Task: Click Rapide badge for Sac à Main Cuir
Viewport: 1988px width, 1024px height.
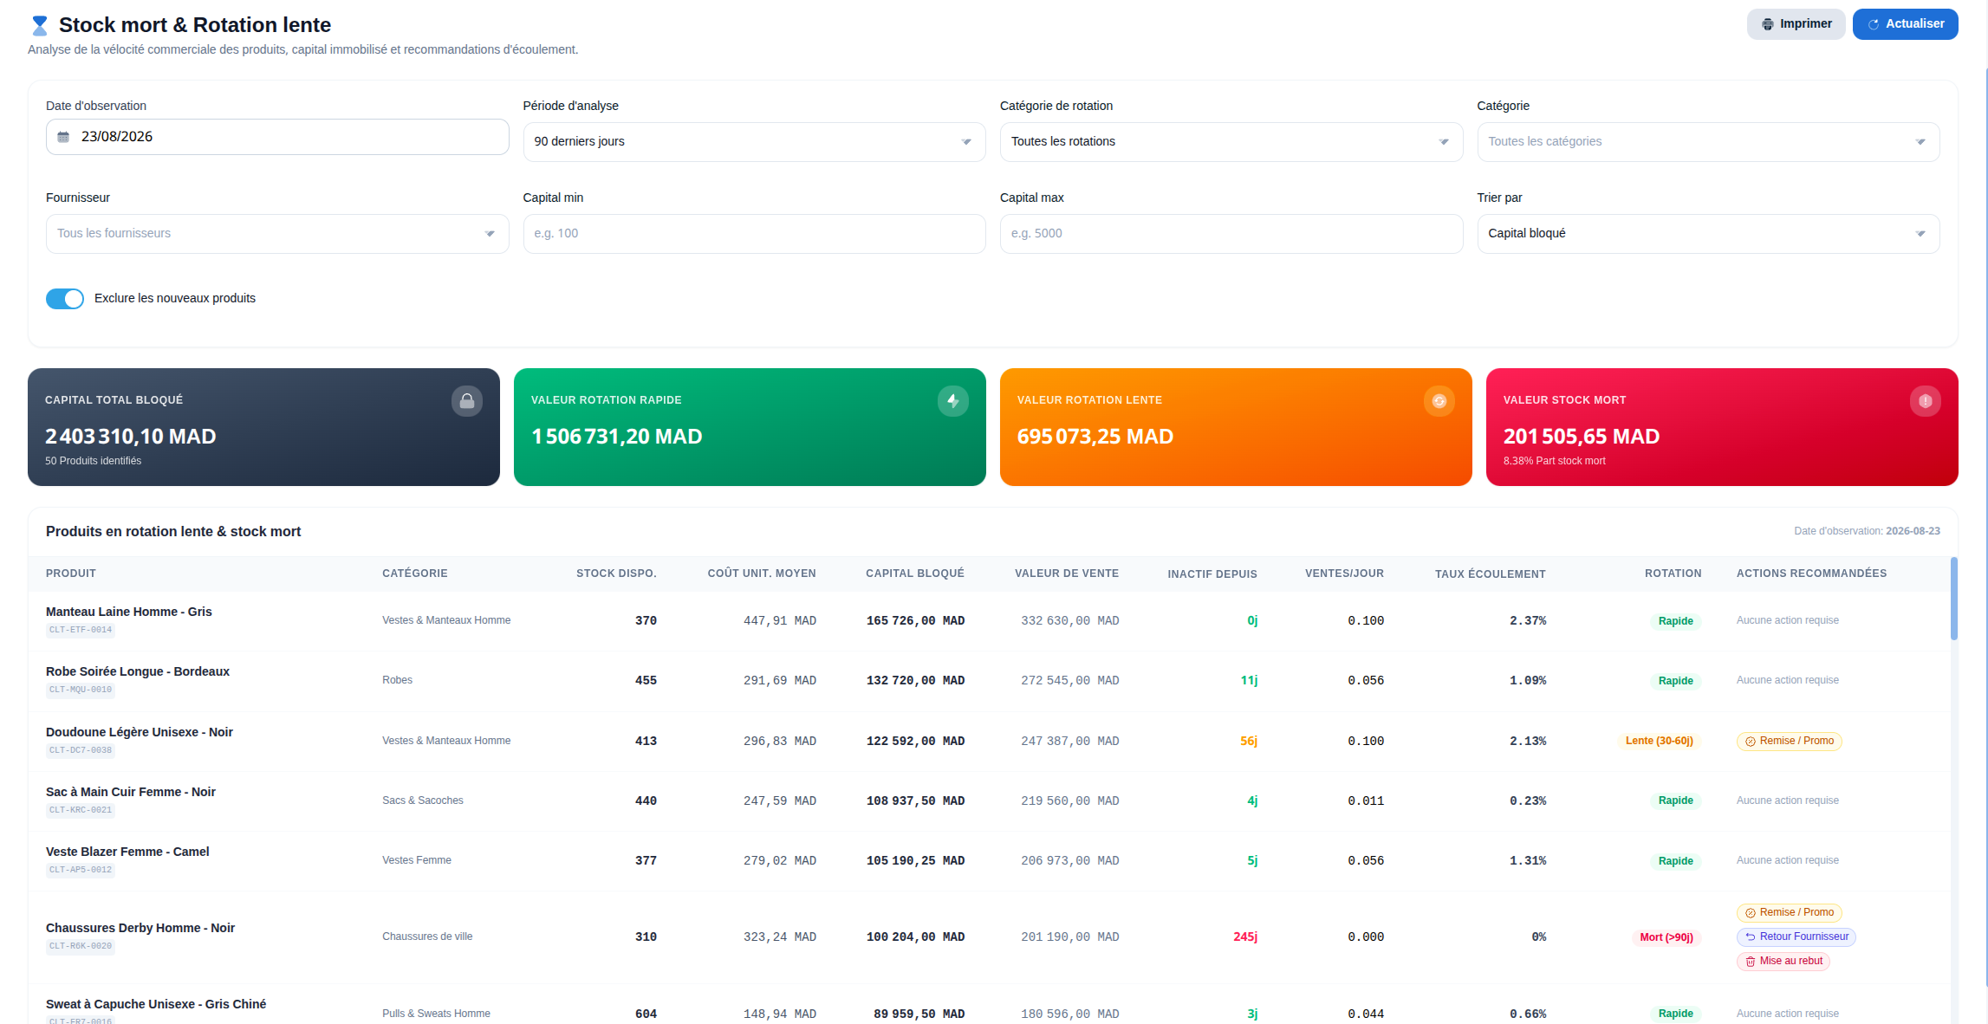Action: (1676, 801)
